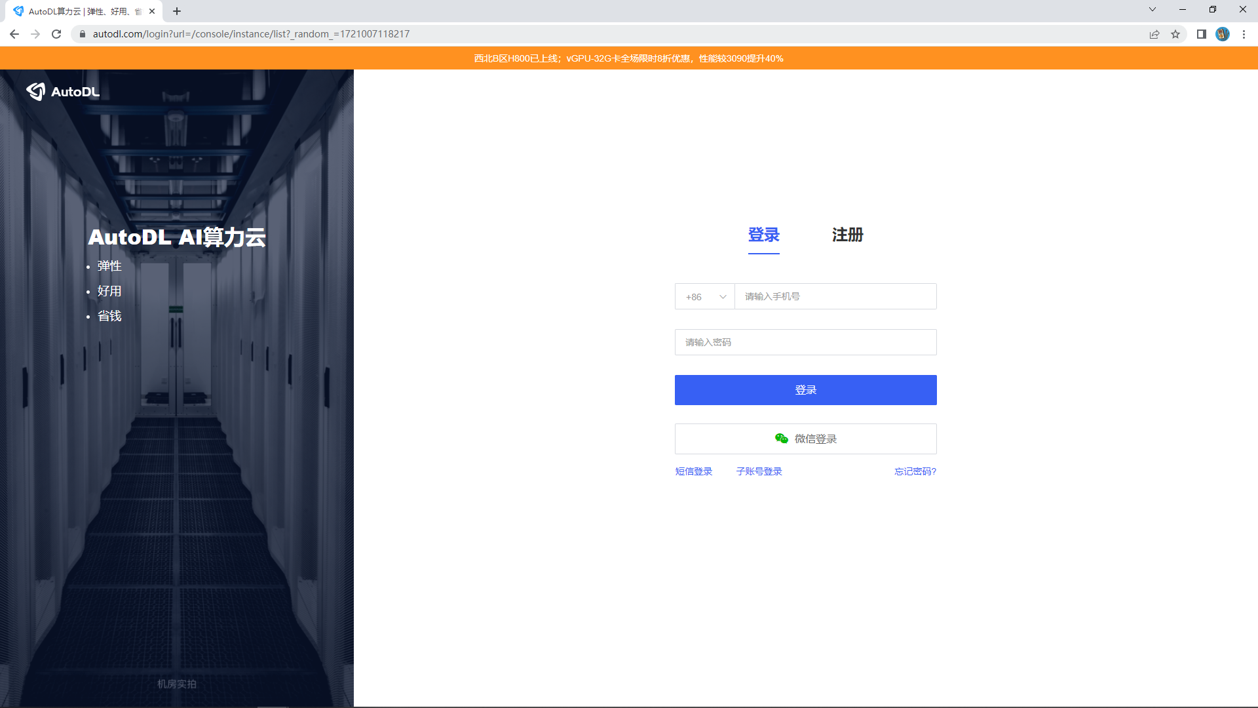Expand the +86 country code dropdown

point(705,297)
